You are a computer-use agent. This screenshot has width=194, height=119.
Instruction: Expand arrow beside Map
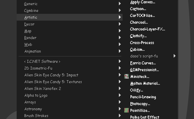click(120, 31)
